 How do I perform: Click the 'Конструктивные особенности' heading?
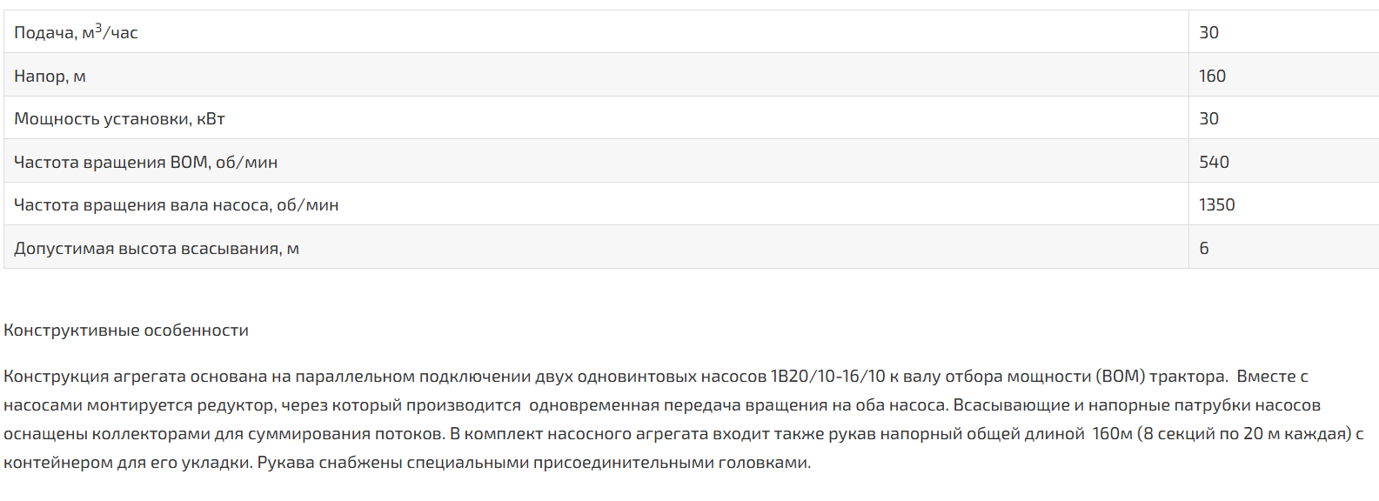coord(126,331)
